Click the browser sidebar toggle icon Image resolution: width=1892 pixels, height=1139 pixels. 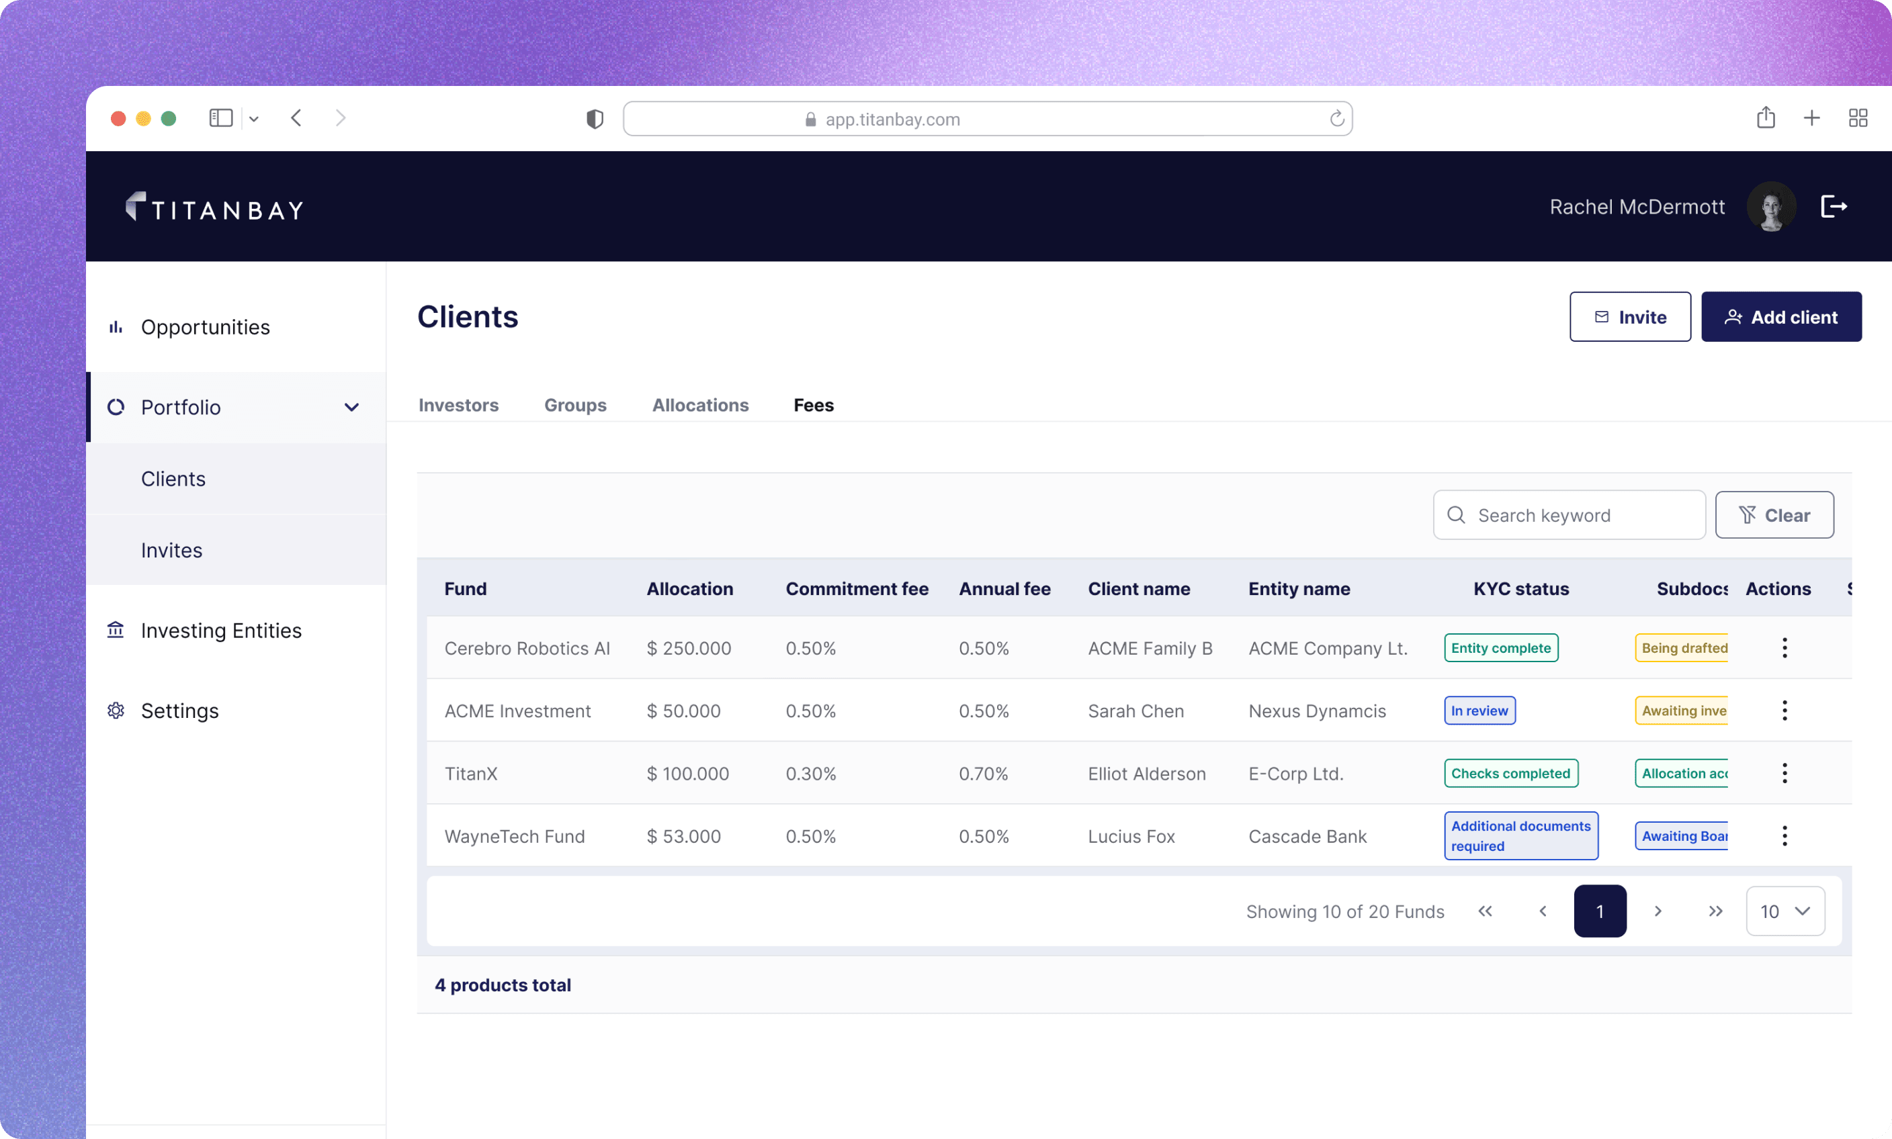(x=220, y=118)
